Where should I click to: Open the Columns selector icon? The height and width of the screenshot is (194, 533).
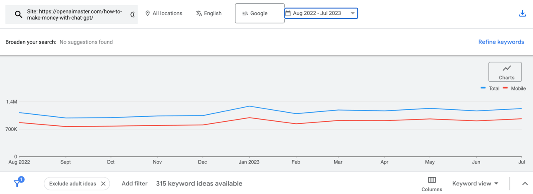click(432, 180)
